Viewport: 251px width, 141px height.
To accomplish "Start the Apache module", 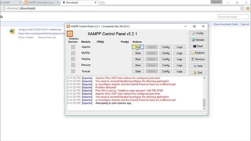I will tap(138, 47).
